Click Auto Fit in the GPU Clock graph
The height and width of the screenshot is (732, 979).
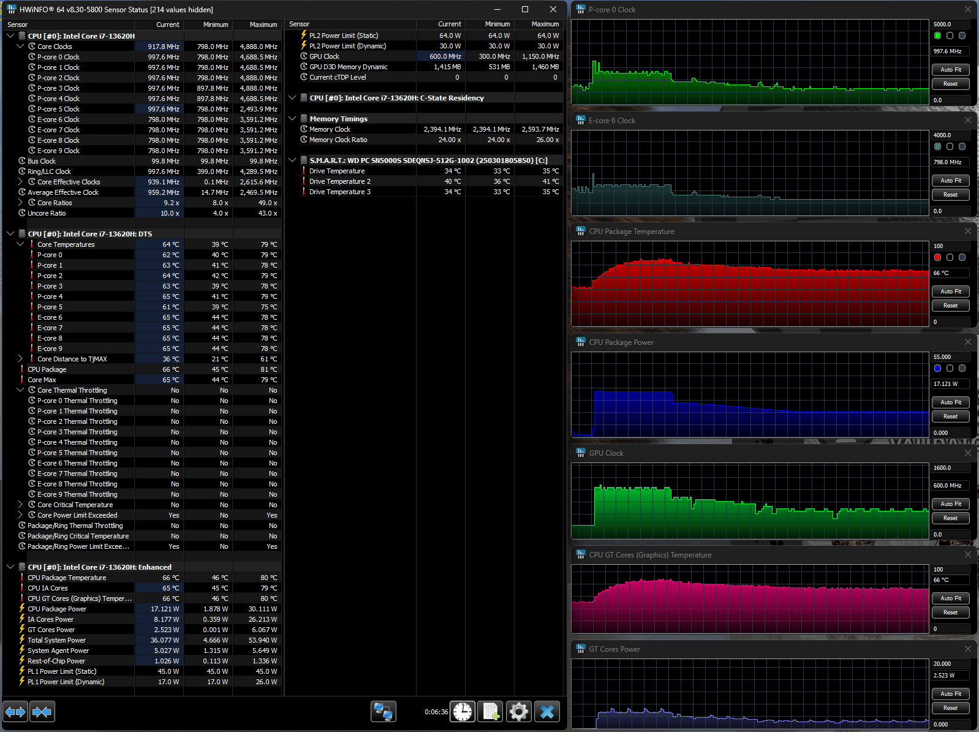950,504
